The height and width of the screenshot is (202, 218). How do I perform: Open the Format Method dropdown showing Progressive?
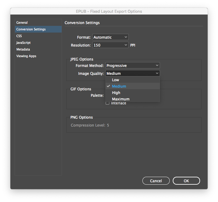click(132, 65)
